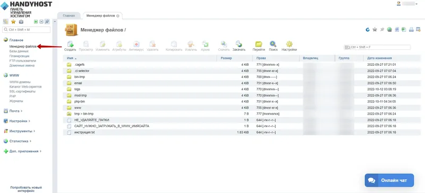
Task: Click Попробовать новый интерфейс link
Action: click(26, 189)
